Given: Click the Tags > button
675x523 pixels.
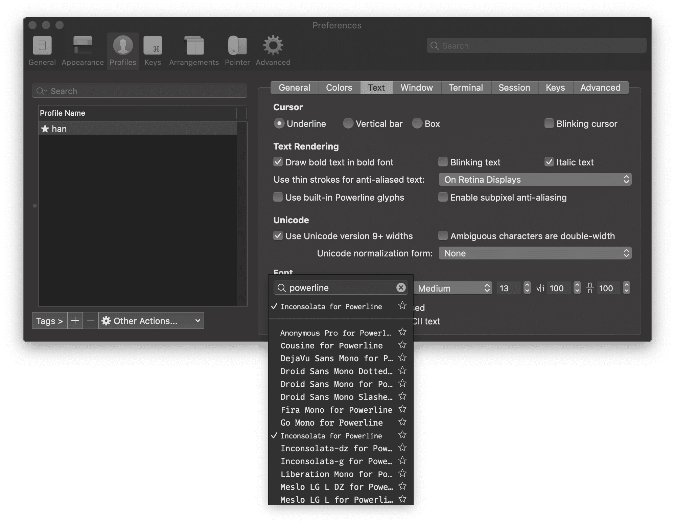Looking at the screenshot, I should tap(49, 320).
